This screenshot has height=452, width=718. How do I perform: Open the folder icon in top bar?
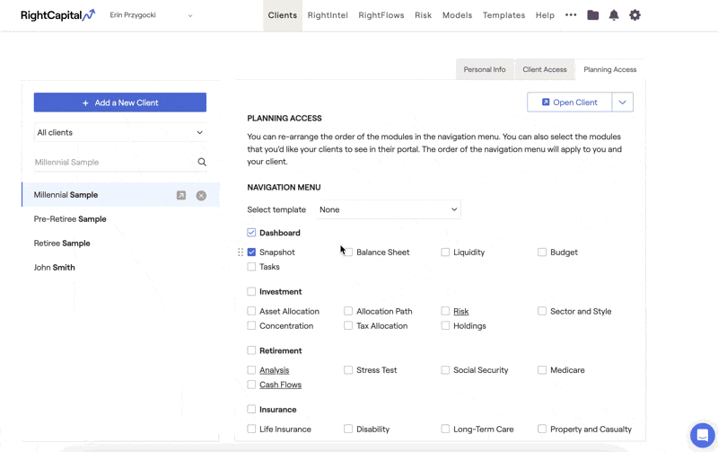[593, 15]
